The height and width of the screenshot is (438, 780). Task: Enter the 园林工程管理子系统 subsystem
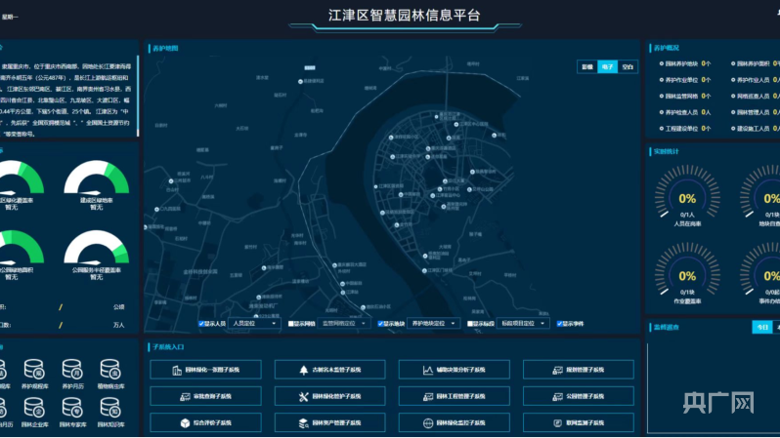455,396
